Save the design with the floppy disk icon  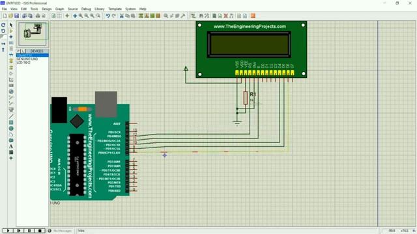16,16
